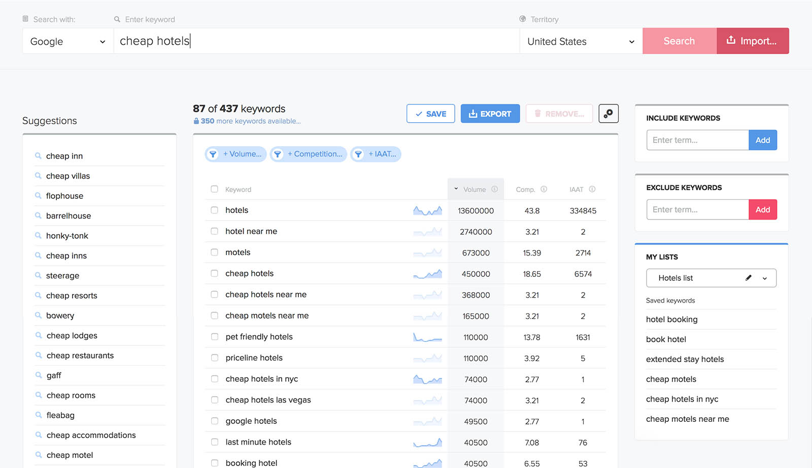The height and width of the screenshot is (468, 812).
Task: Click the Export button
Action: click(490, 113)
